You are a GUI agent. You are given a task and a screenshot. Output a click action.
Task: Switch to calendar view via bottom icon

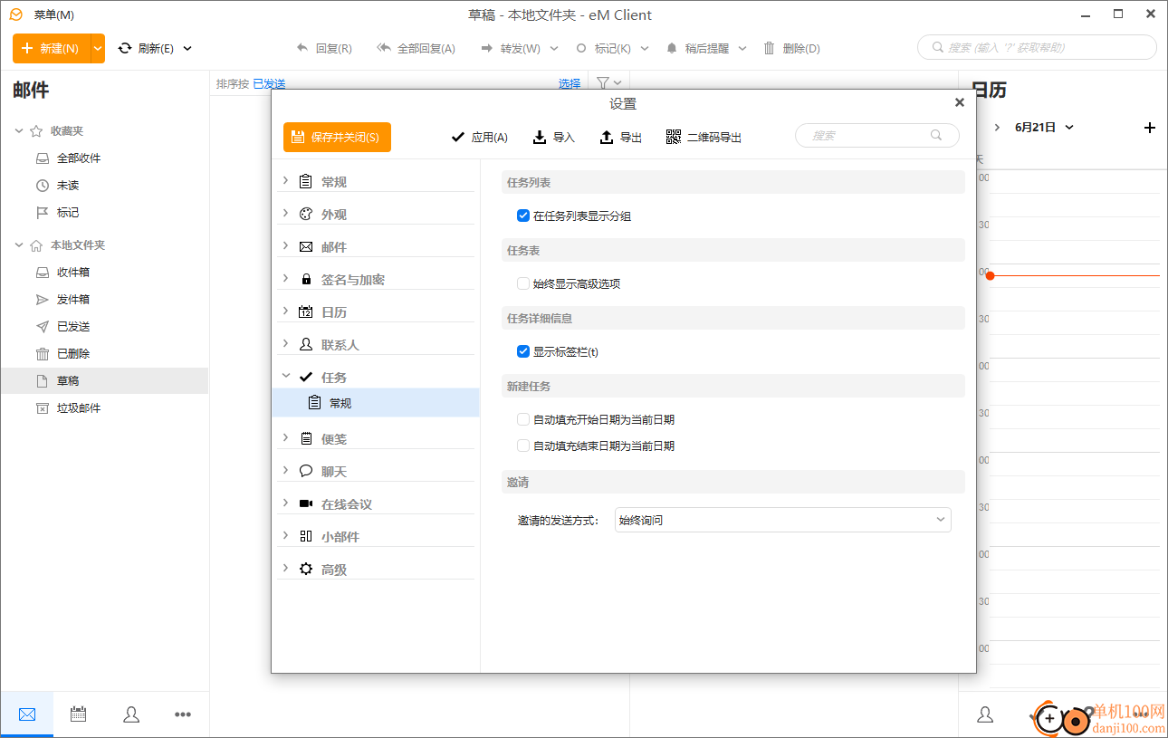point(79,714)
